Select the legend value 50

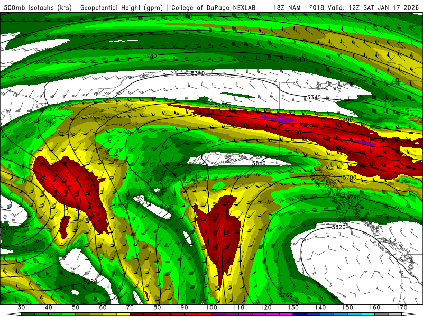(76, 307)
